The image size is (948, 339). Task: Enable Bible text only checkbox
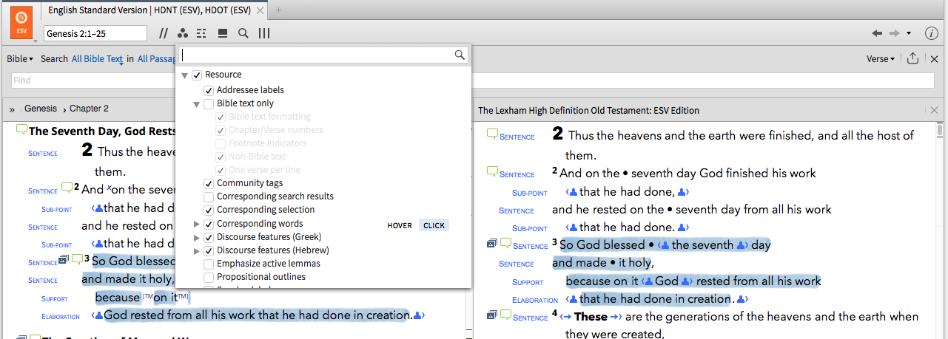[x=209, y=103]
